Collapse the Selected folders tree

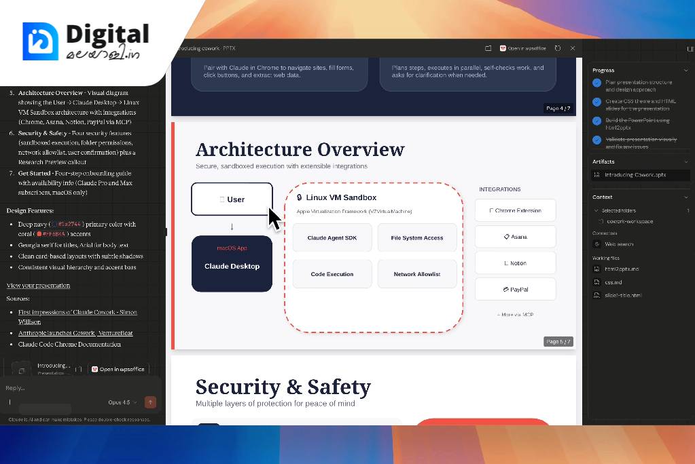point(596,211)
